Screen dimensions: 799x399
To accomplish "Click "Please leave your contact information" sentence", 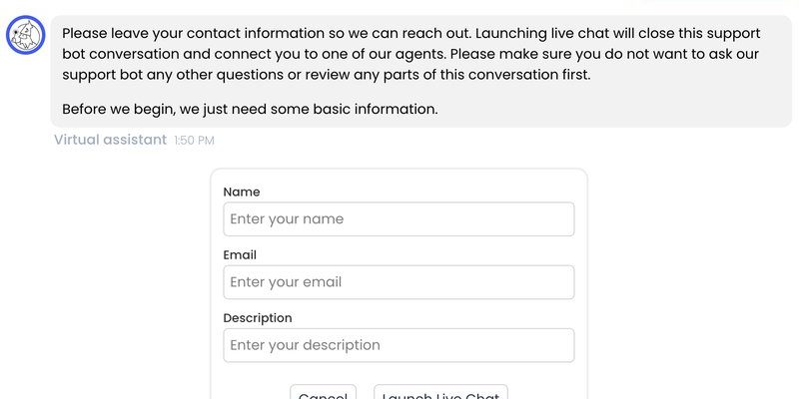I will pyautogui.click(x=268, y=34).
